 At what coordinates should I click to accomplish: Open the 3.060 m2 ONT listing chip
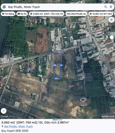tap(47, 14)
